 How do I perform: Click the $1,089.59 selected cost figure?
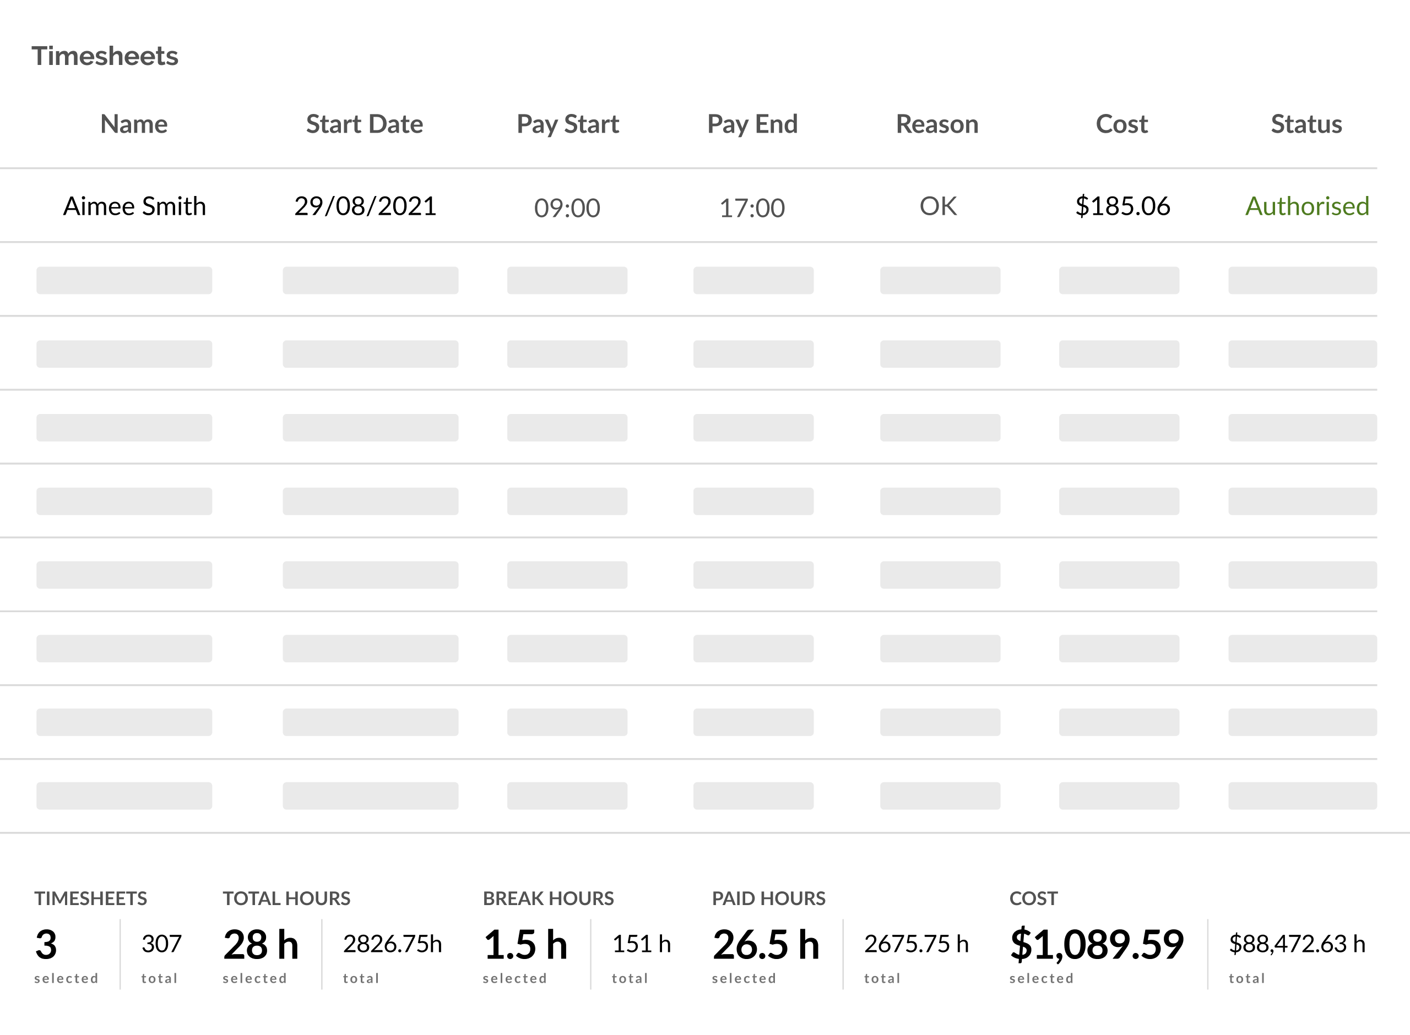(x=1097, y=944)
